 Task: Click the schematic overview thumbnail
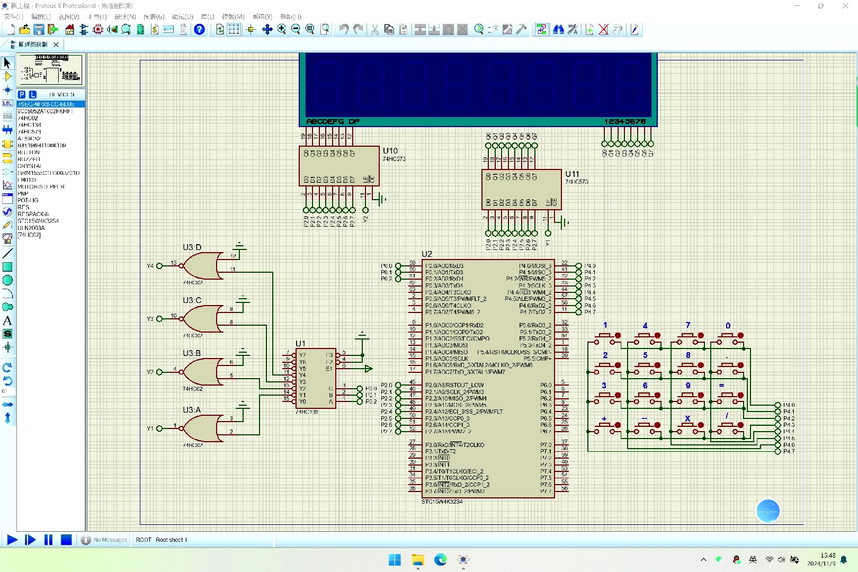tap(51, 69)
